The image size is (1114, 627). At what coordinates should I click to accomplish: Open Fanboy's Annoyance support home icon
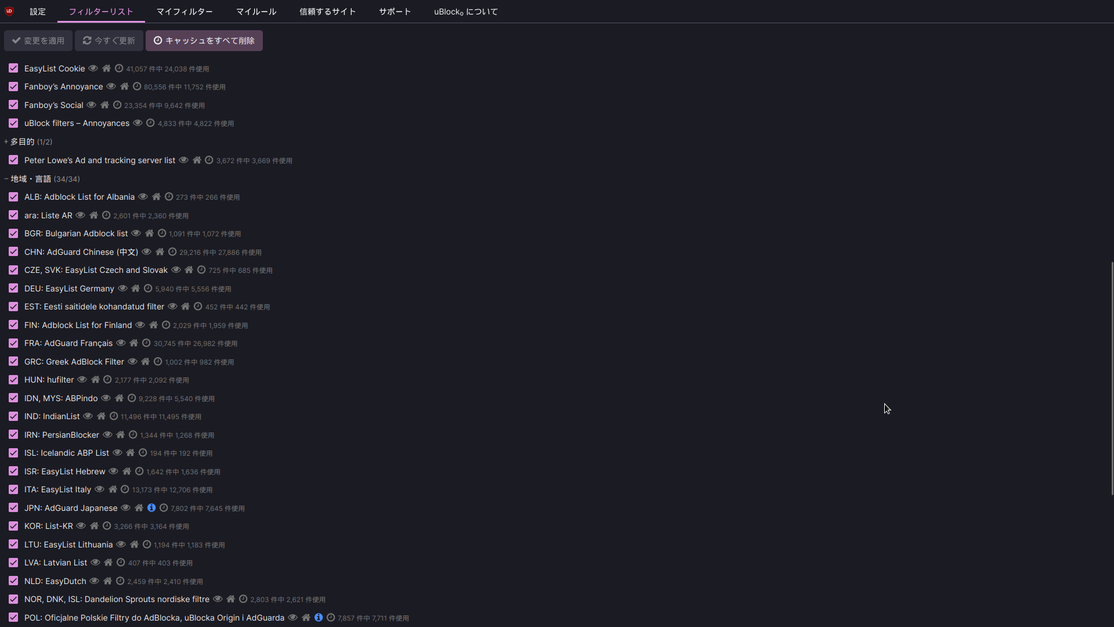[x=124, y=87]
